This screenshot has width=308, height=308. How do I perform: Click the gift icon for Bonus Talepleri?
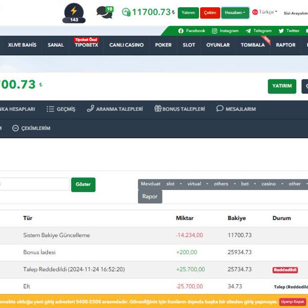pos(158,109)
